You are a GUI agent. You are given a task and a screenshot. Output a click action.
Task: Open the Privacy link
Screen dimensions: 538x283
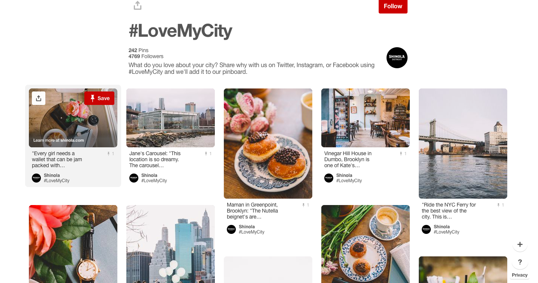[x=520, y=275]
